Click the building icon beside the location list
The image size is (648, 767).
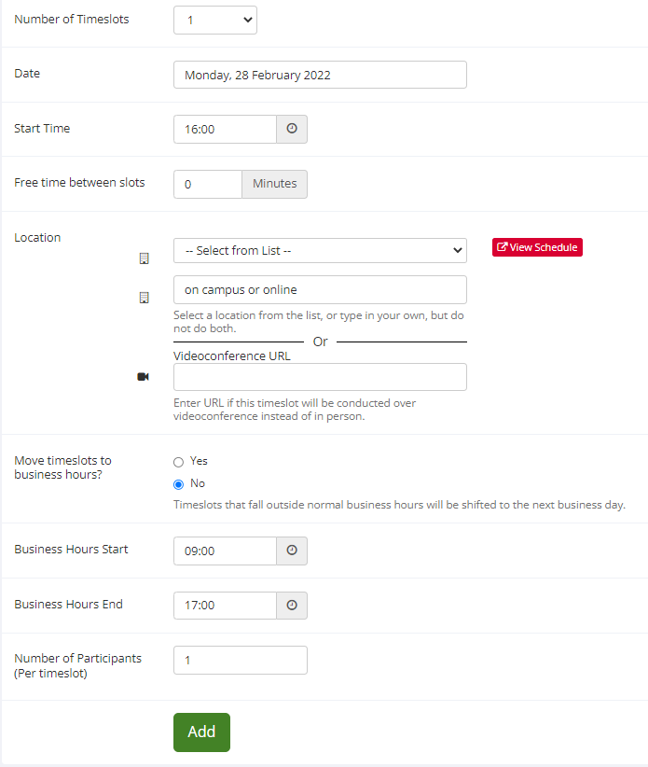145,258
